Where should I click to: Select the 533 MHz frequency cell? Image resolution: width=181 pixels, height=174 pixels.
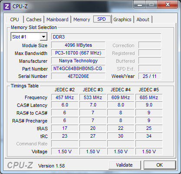coord(93,97)
